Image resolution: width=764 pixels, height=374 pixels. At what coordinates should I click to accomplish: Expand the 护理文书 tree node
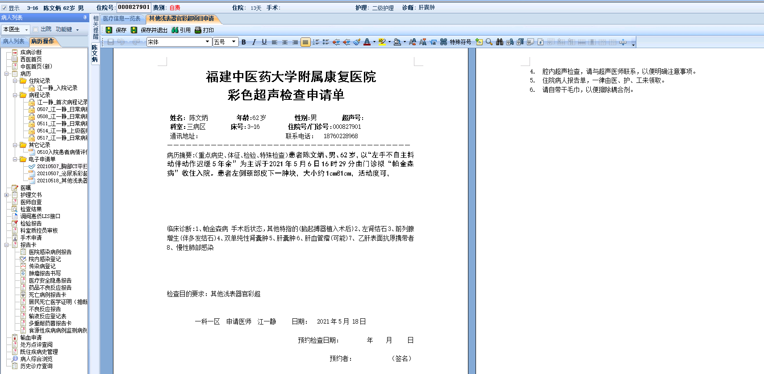(7, 195)
